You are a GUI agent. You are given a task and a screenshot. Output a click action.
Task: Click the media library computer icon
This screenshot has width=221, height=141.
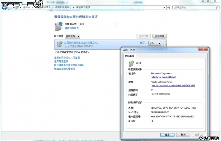[x=59, y=26]
